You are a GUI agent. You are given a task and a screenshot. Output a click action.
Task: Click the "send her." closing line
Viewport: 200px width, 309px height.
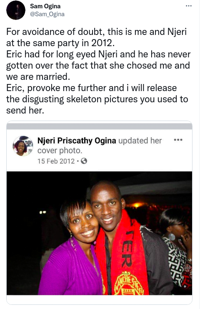click(25, 110)
